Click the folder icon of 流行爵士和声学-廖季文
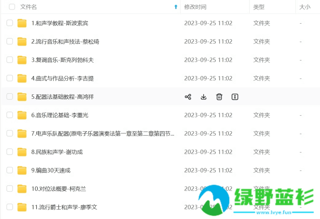320x219 pixels. 22,207
